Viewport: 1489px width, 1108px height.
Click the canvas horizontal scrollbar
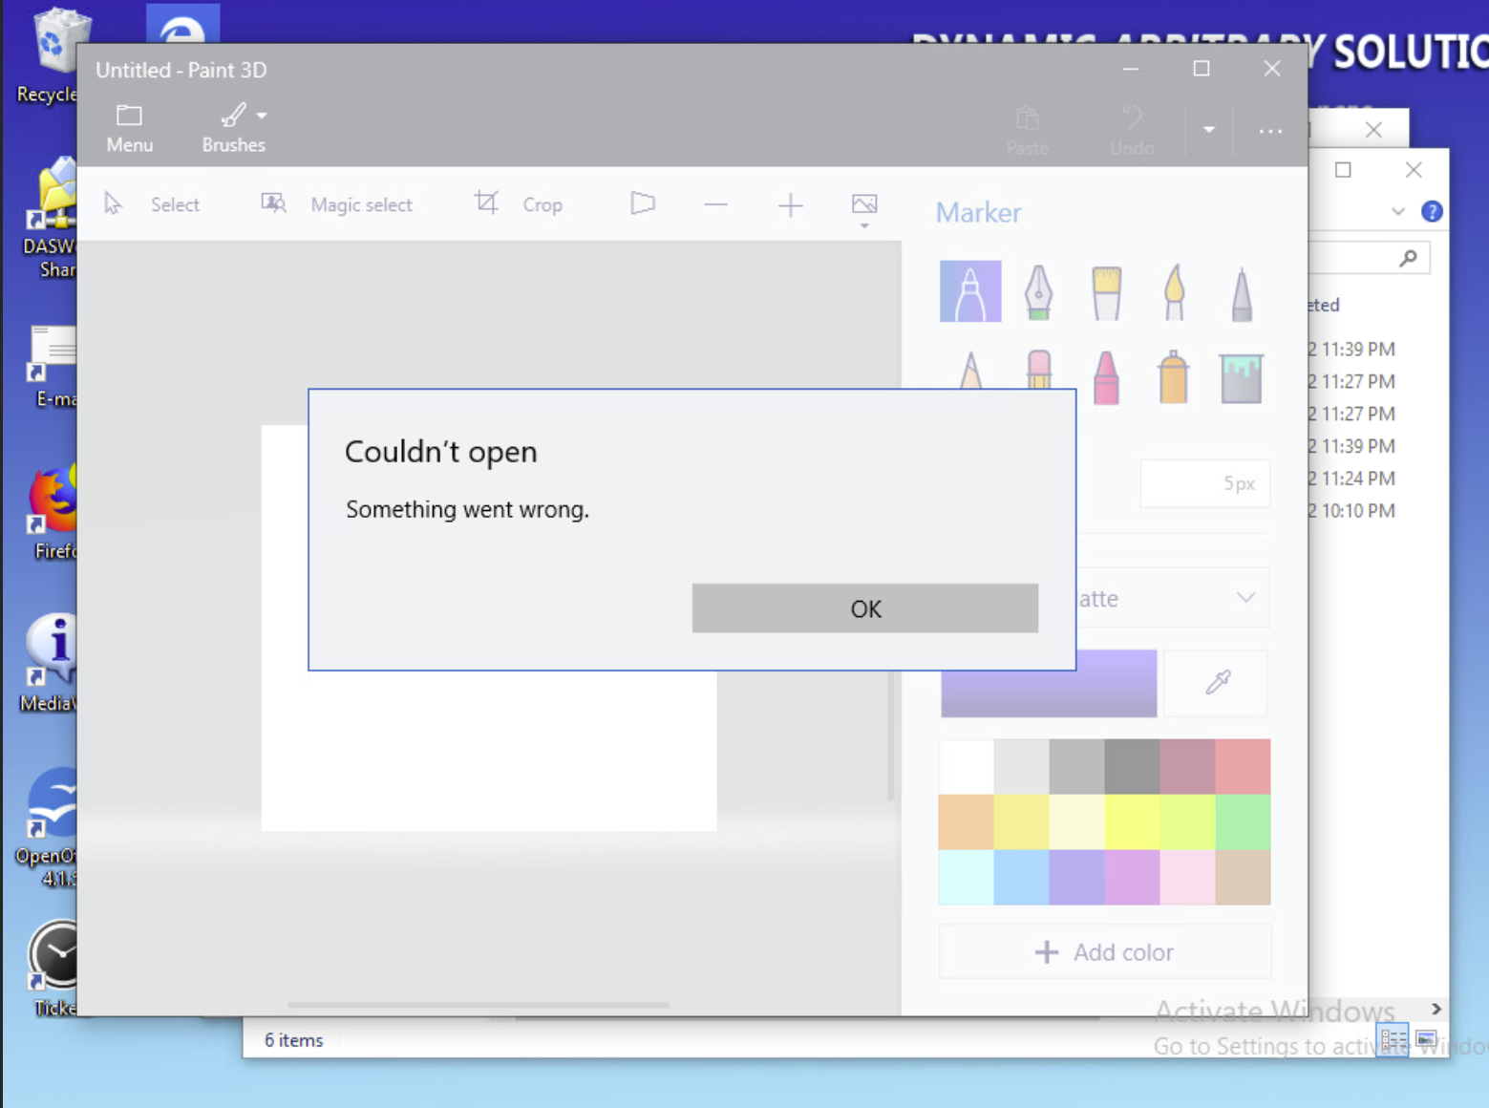point(478,1005)
